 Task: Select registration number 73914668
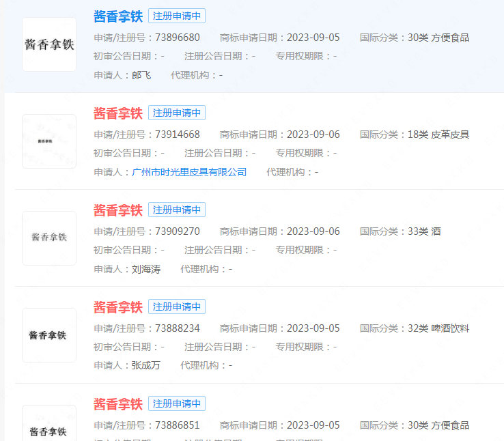pos(178,134)
